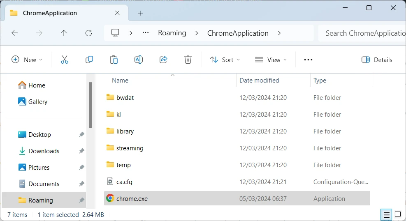
Task: Select the kl folder
Action: click(237, 114)
